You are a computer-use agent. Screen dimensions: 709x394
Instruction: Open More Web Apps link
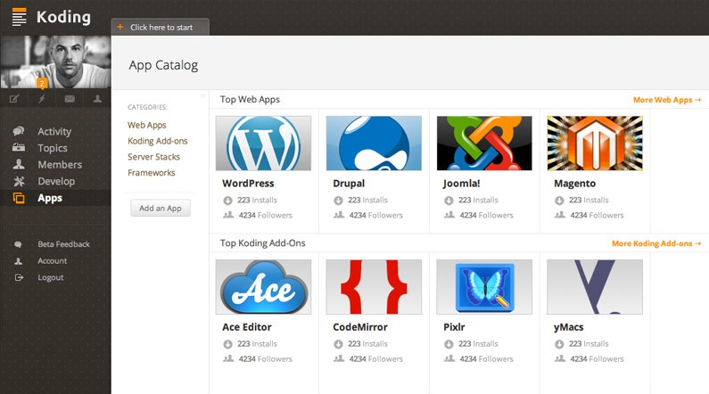pos(667,100)
